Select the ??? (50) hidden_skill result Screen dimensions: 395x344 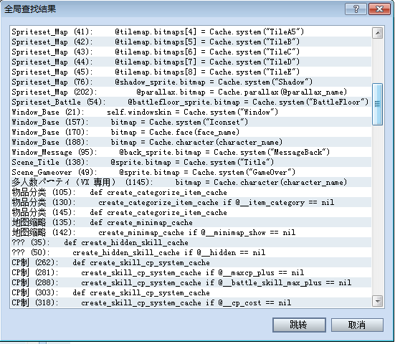(x=191, y=252)
